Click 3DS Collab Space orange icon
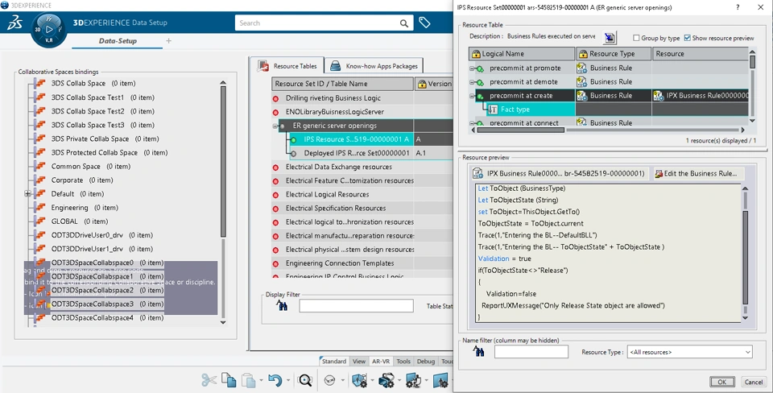Viewport: 773px width, 393px height. [40, 83]
